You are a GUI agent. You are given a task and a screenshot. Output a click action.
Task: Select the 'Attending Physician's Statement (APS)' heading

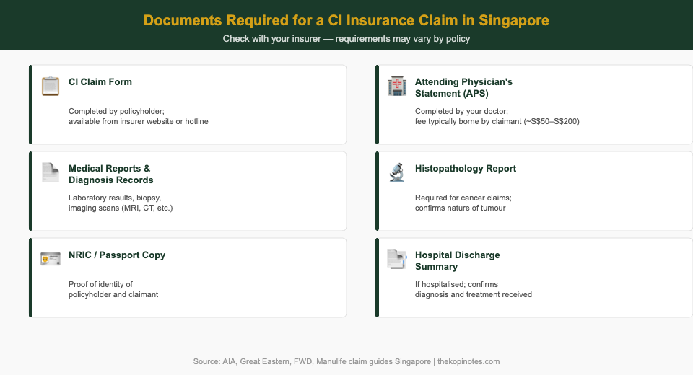(463, 87)
